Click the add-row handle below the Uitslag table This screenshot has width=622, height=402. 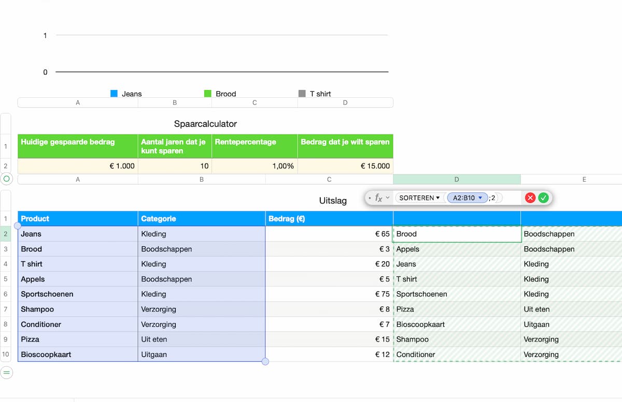(x=7, y=372)
